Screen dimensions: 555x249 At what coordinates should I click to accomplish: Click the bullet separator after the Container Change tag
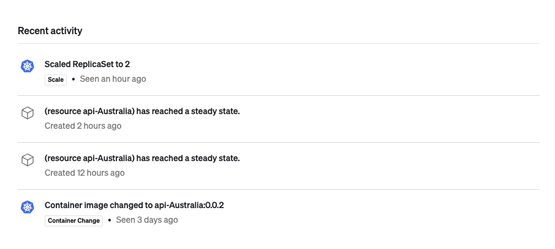pyautogui.click(x=109, y=220)
